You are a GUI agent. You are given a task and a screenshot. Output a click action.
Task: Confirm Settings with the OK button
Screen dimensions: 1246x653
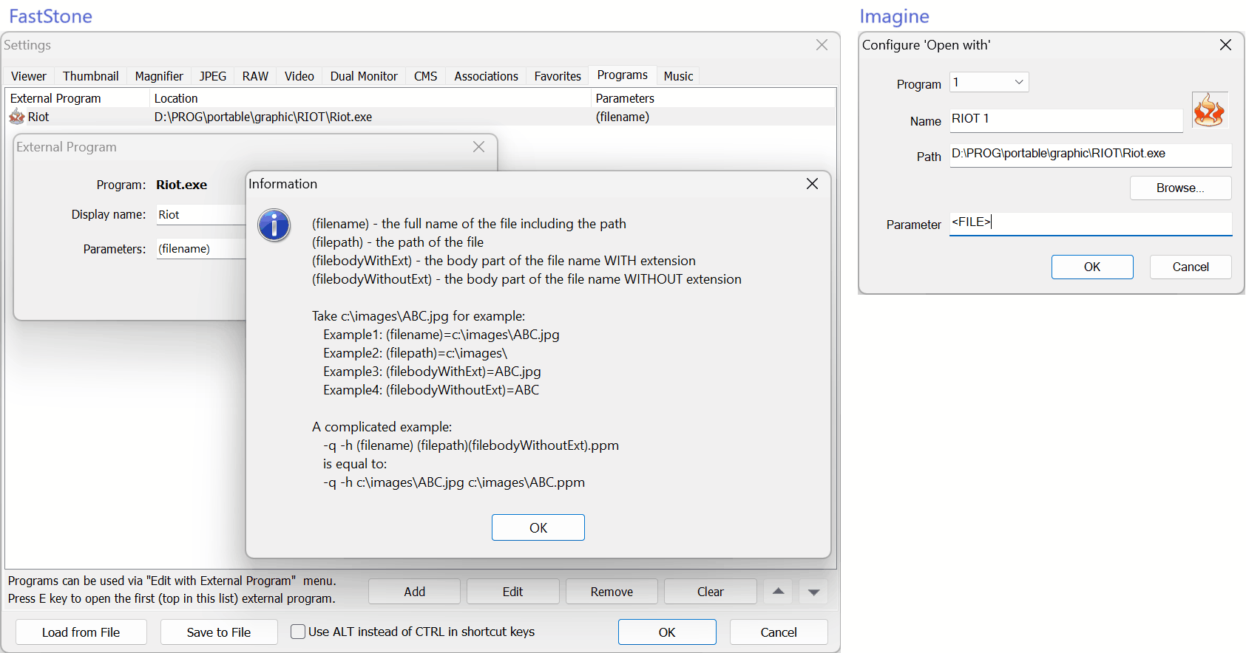pyautogui.click(x=667, y=632)
